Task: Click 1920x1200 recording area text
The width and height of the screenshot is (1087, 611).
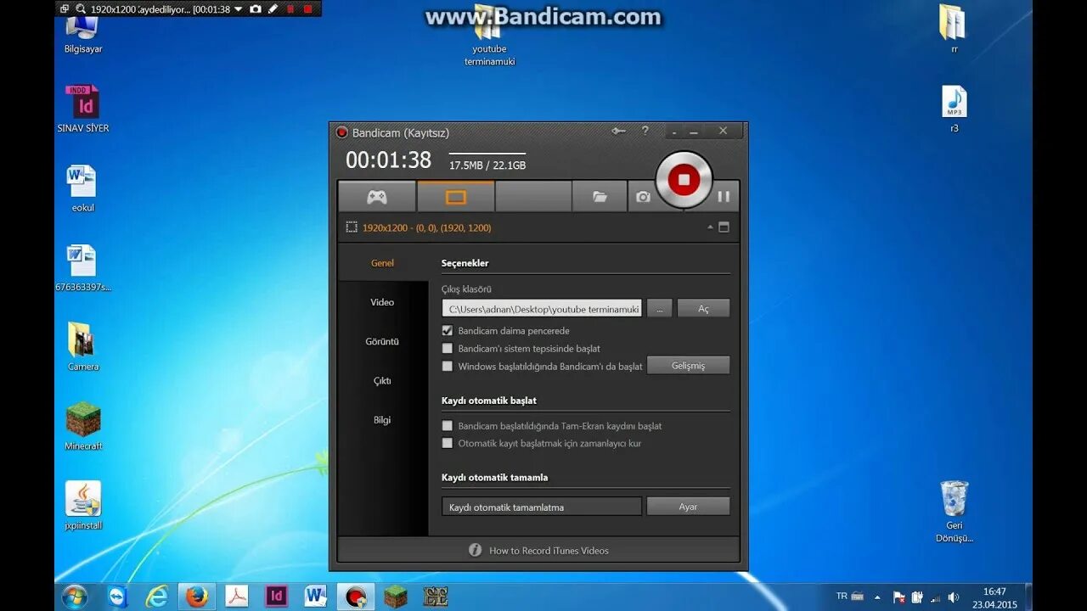Action: click(426, 227)
